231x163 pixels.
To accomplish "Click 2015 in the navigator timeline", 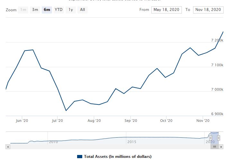I will click(x=132, y=142).
